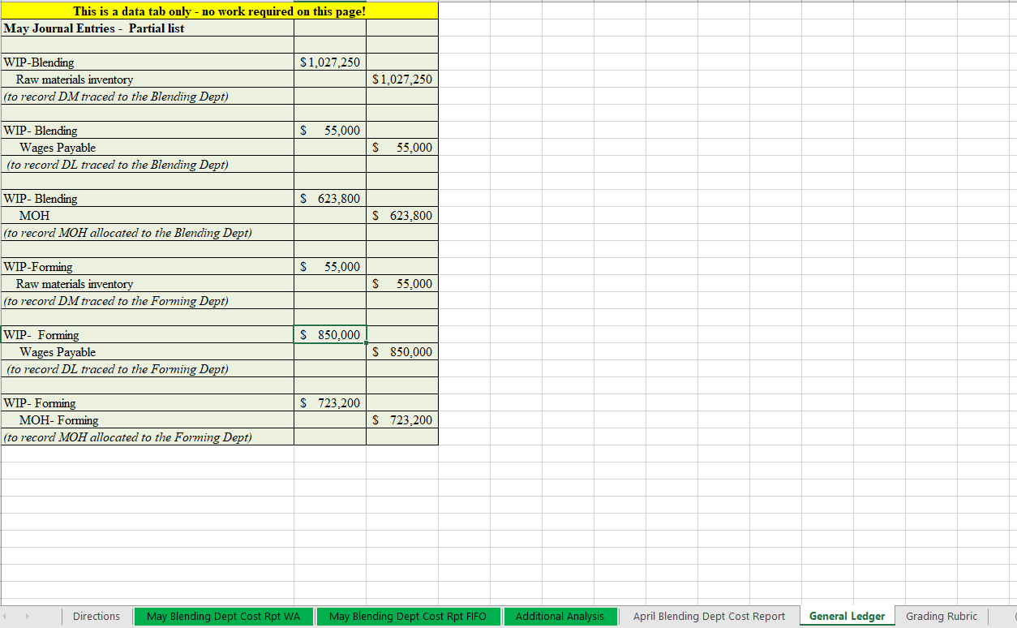The height and width of the screenshot is (628, 1017).
Task: Open the Grading Rubric sheet
Action: click(942, 616)
